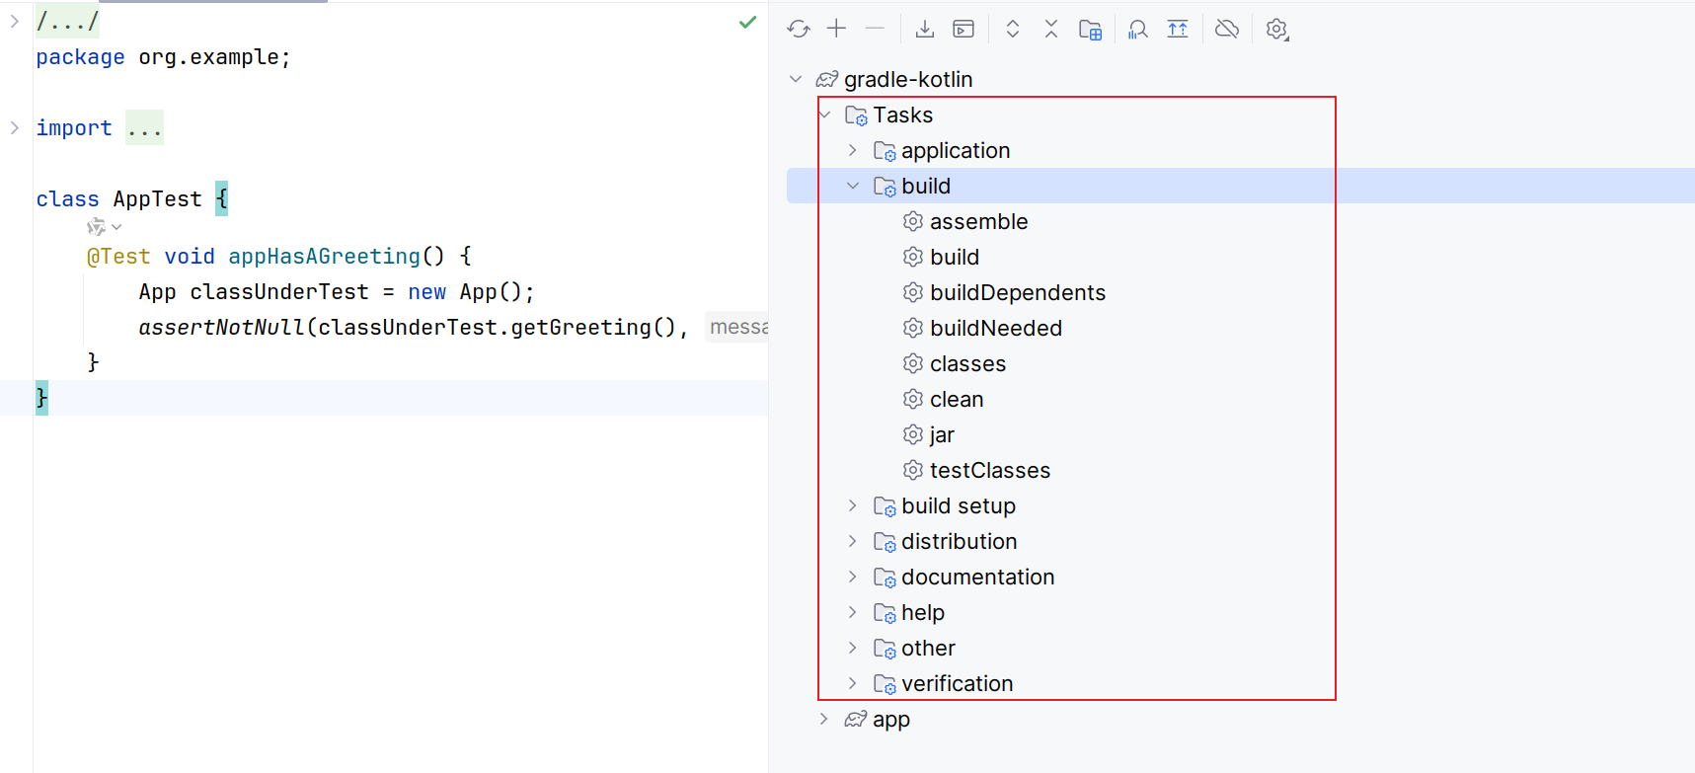
Task: Collapse the build task group
Action: [853, 186]
